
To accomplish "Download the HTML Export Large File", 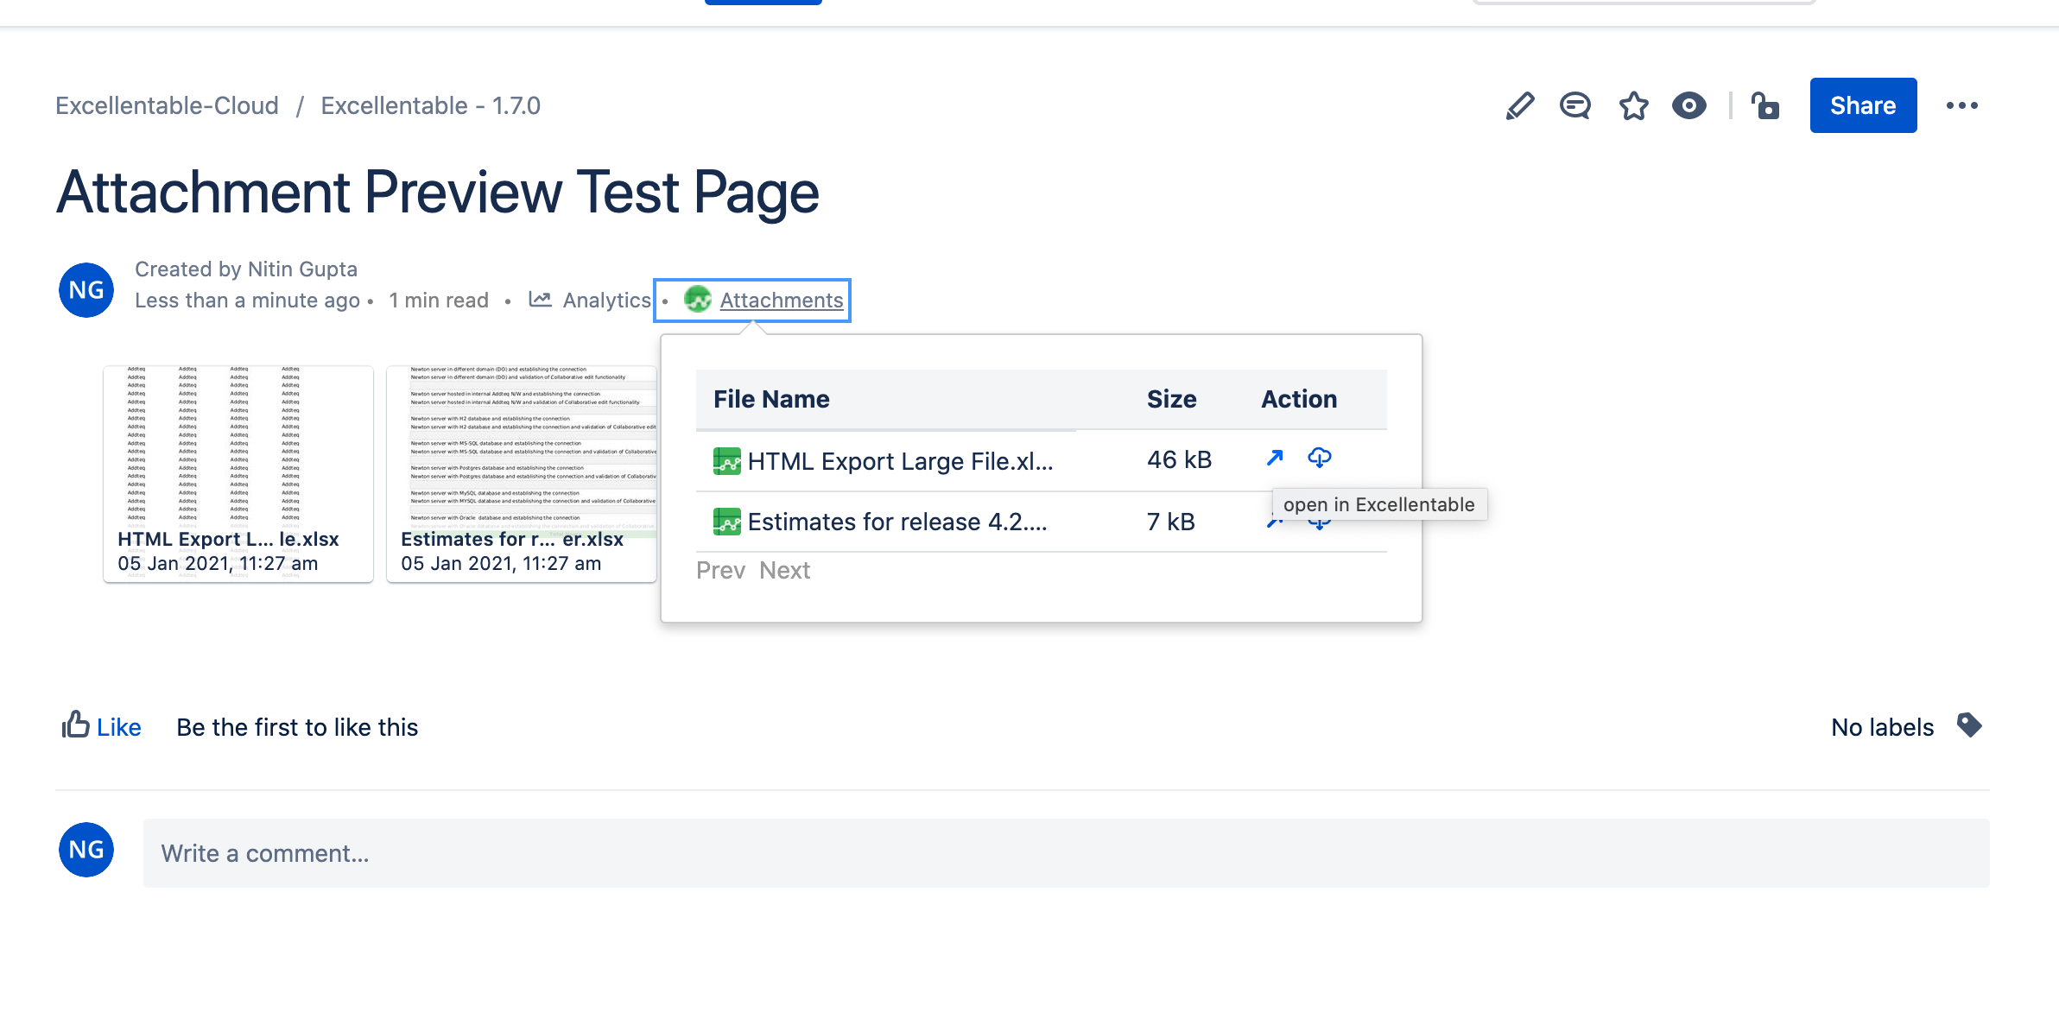I will [x=1320, y=458].
